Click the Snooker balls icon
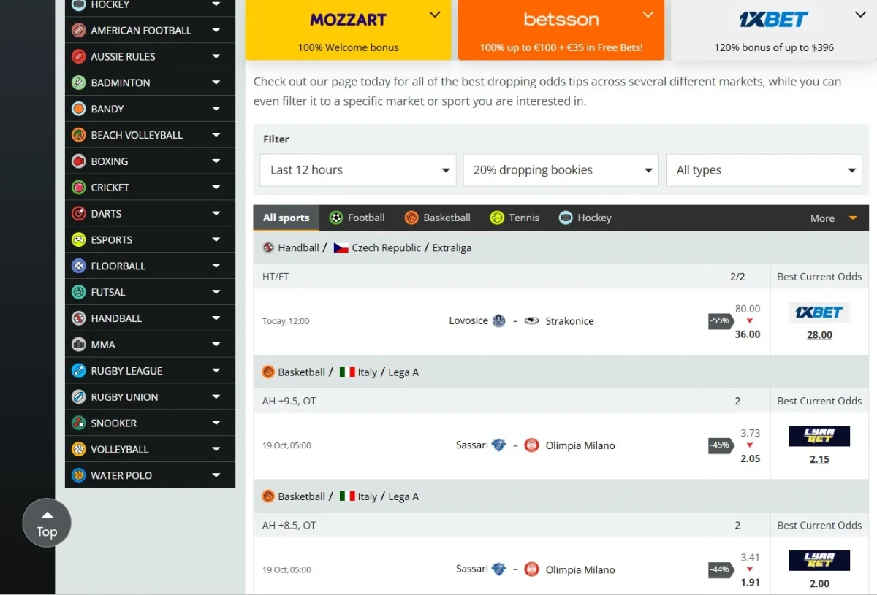This screenshot has width=877, height=595. (79, 423)
